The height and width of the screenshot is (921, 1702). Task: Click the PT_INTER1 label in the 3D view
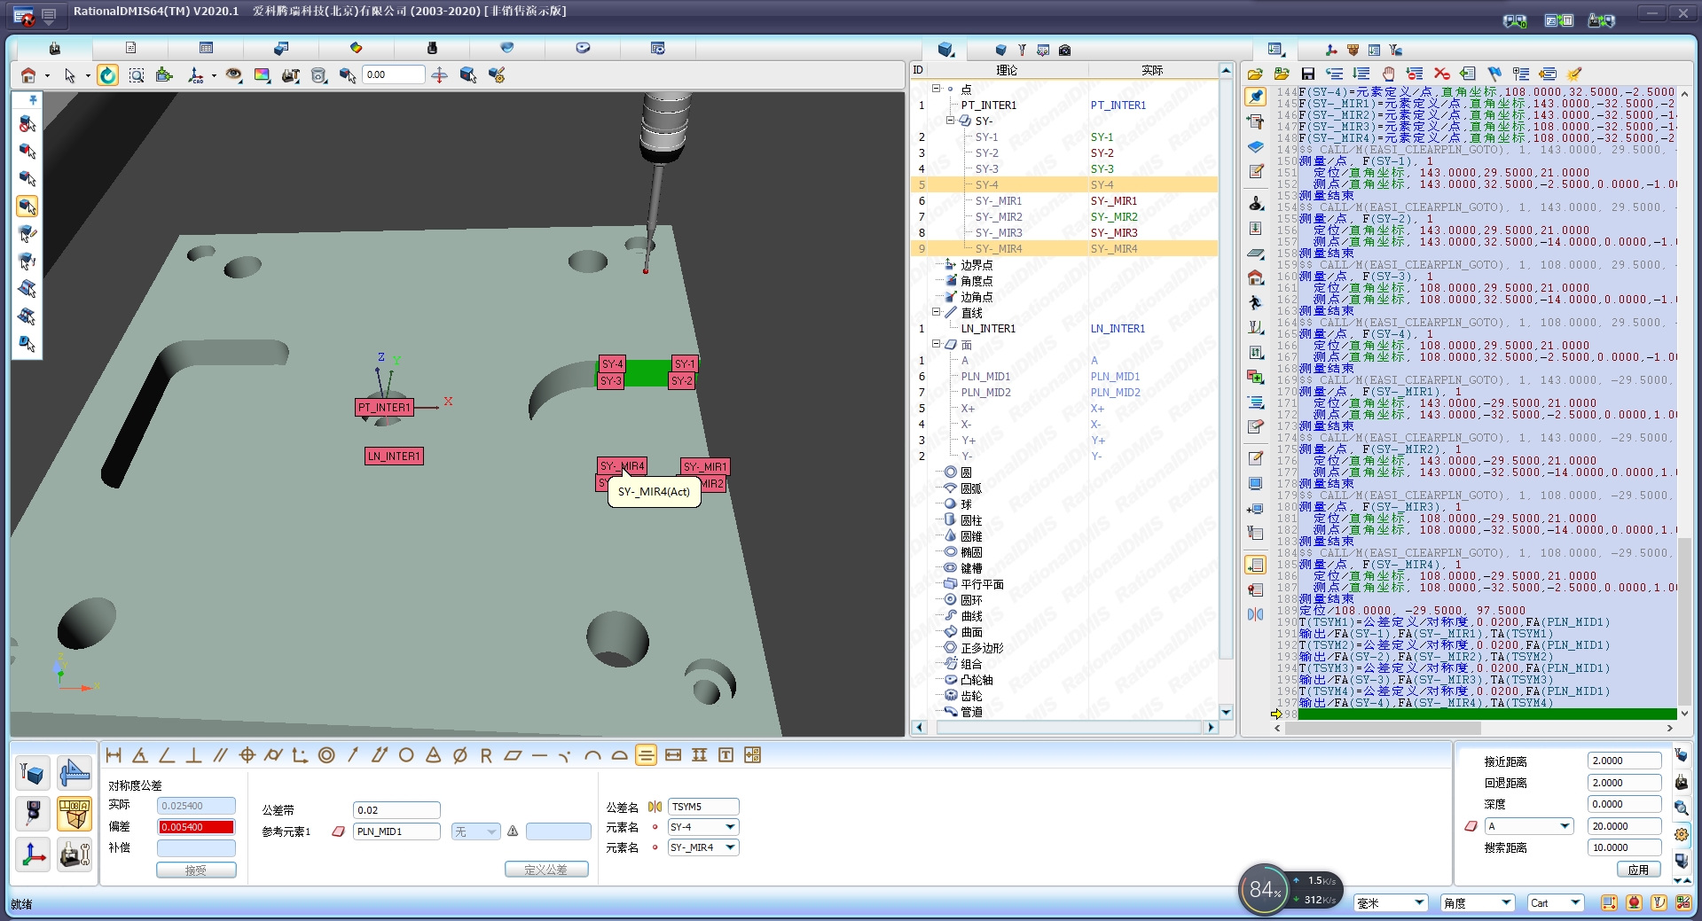point(384,408)
